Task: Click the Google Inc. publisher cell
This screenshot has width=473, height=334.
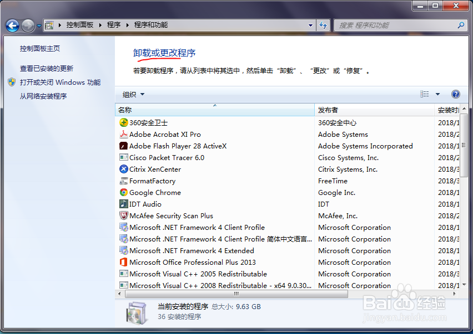Action: coord(336,193)
